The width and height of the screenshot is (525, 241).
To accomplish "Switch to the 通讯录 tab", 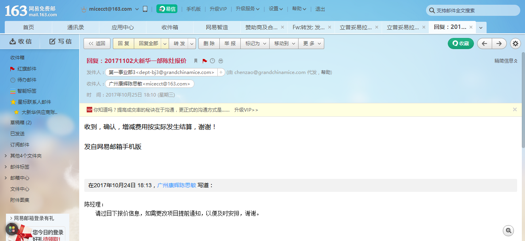I will tap(76, 27).
